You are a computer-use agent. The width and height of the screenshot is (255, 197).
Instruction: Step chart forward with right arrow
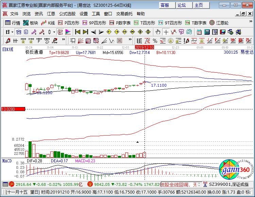[101, 32]
